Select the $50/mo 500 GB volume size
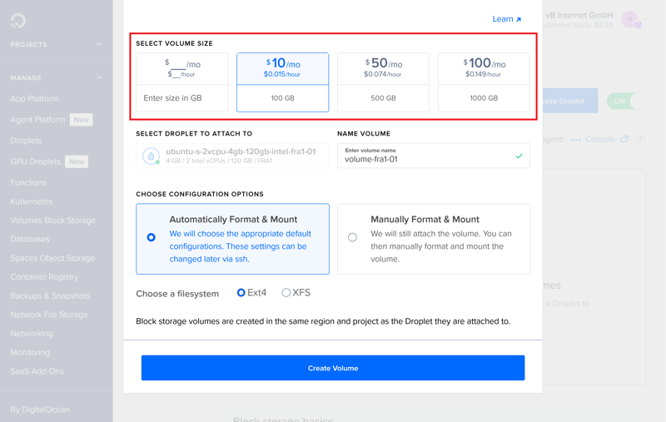The width and height of the screenshot is (666, 422). [x=383, y=82]
